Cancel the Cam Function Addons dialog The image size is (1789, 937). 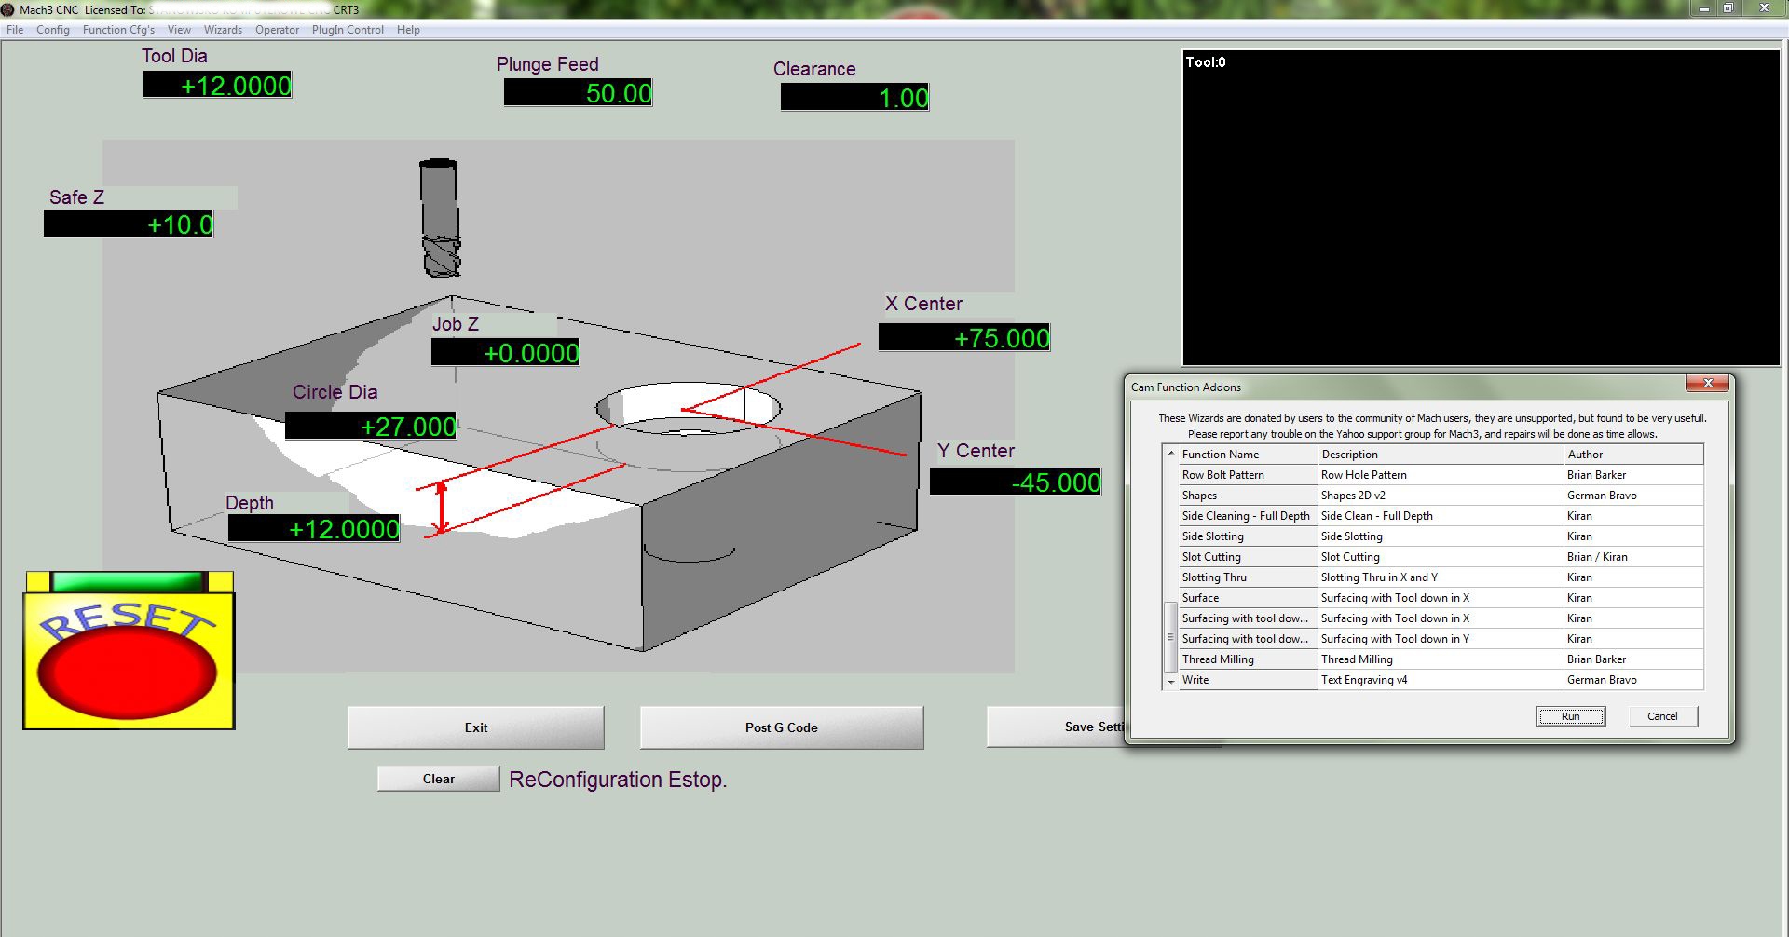click(1662, 716)
